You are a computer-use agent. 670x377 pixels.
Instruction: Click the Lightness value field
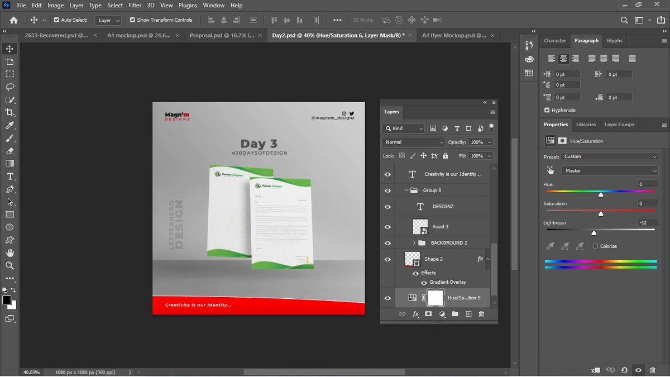(648, 223)
